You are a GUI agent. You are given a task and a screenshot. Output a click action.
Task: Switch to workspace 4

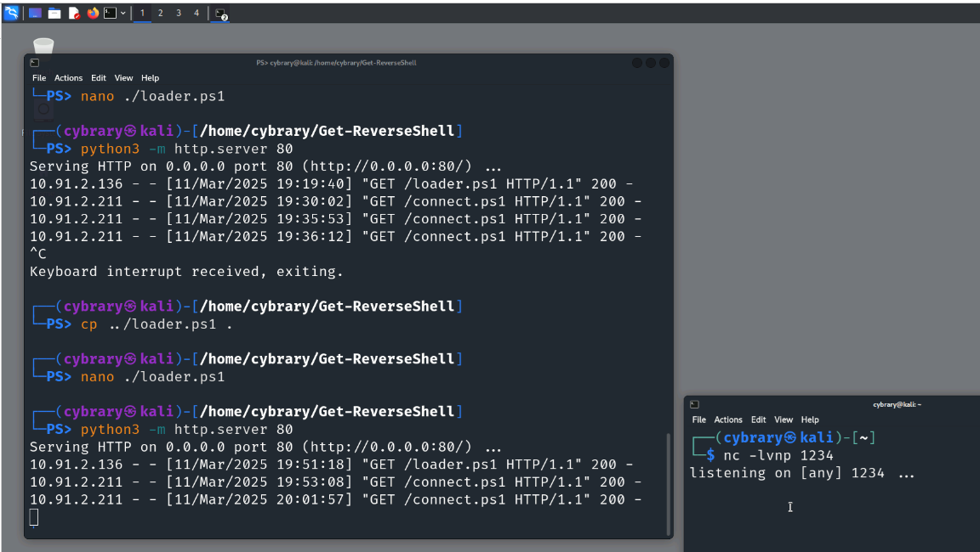[x=196, y=13]
